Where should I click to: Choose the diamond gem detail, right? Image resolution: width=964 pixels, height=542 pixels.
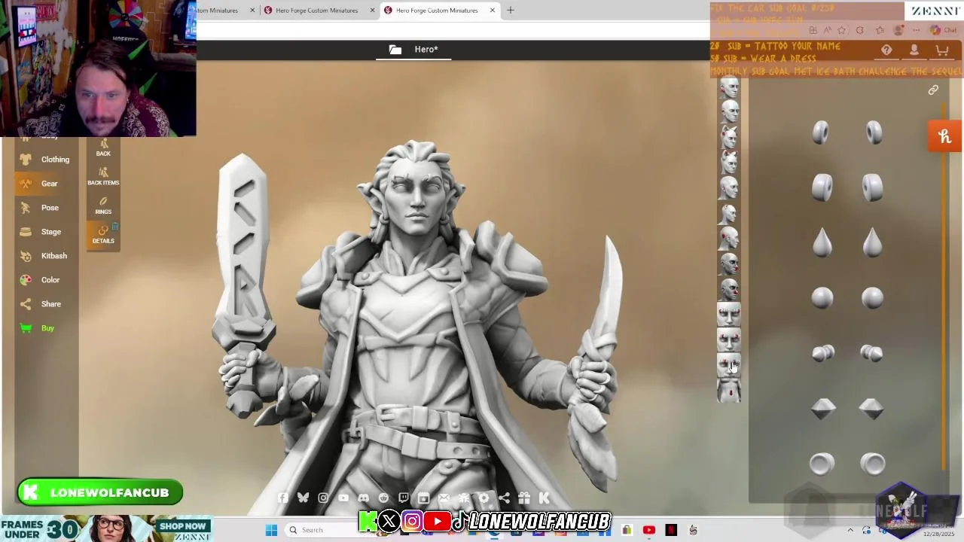871,408
